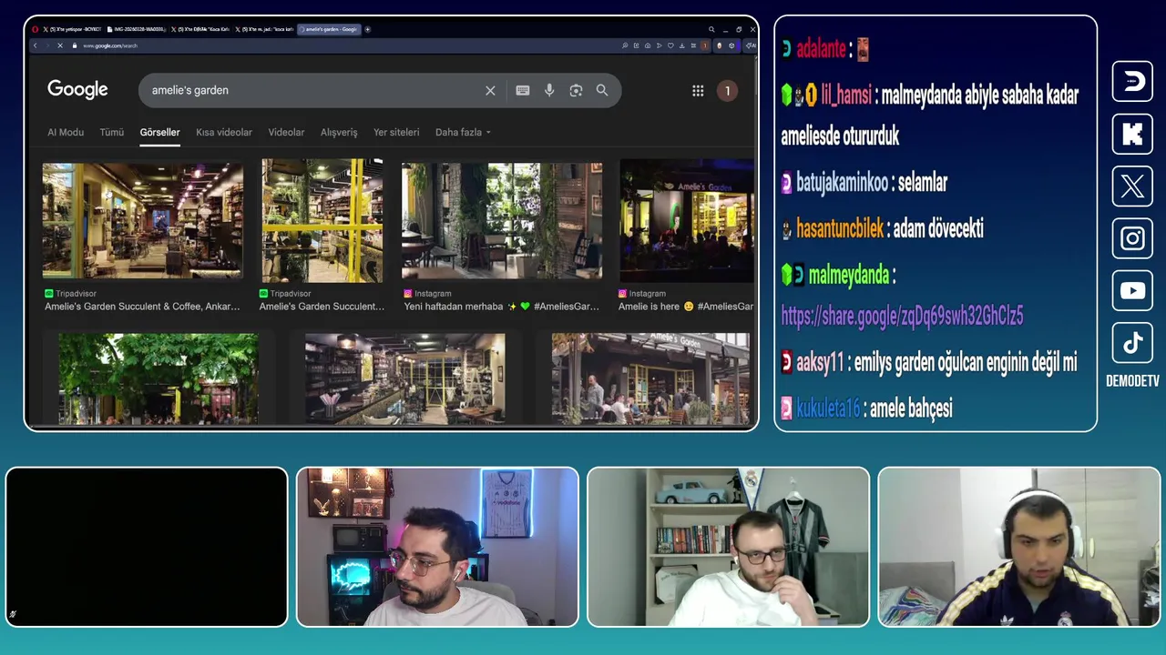The width and height of the screenshot is (1166, 655).
Task: Click the chat username batujakaminkoo
Action: [x=842, y=182]
